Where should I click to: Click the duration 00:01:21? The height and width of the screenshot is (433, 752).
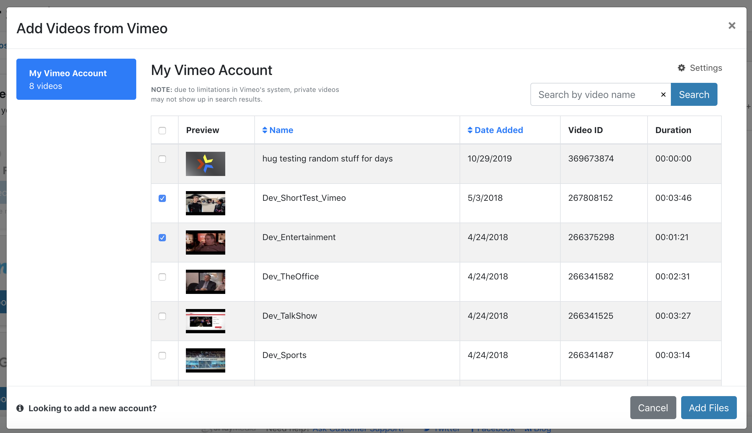tap(672, 237)
